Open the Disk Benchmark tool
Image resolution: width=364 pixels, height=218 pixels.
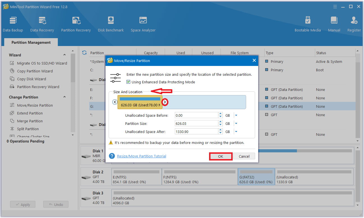(111, 24)
